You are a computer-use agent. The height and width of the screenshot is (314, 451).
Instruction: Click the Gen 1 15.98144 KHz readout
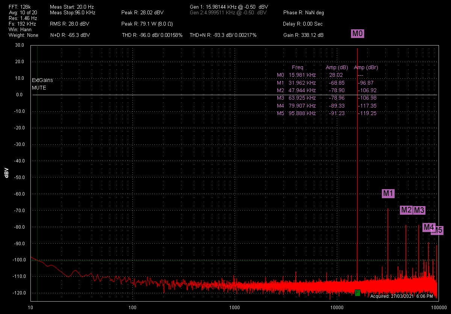coord(229,7)
